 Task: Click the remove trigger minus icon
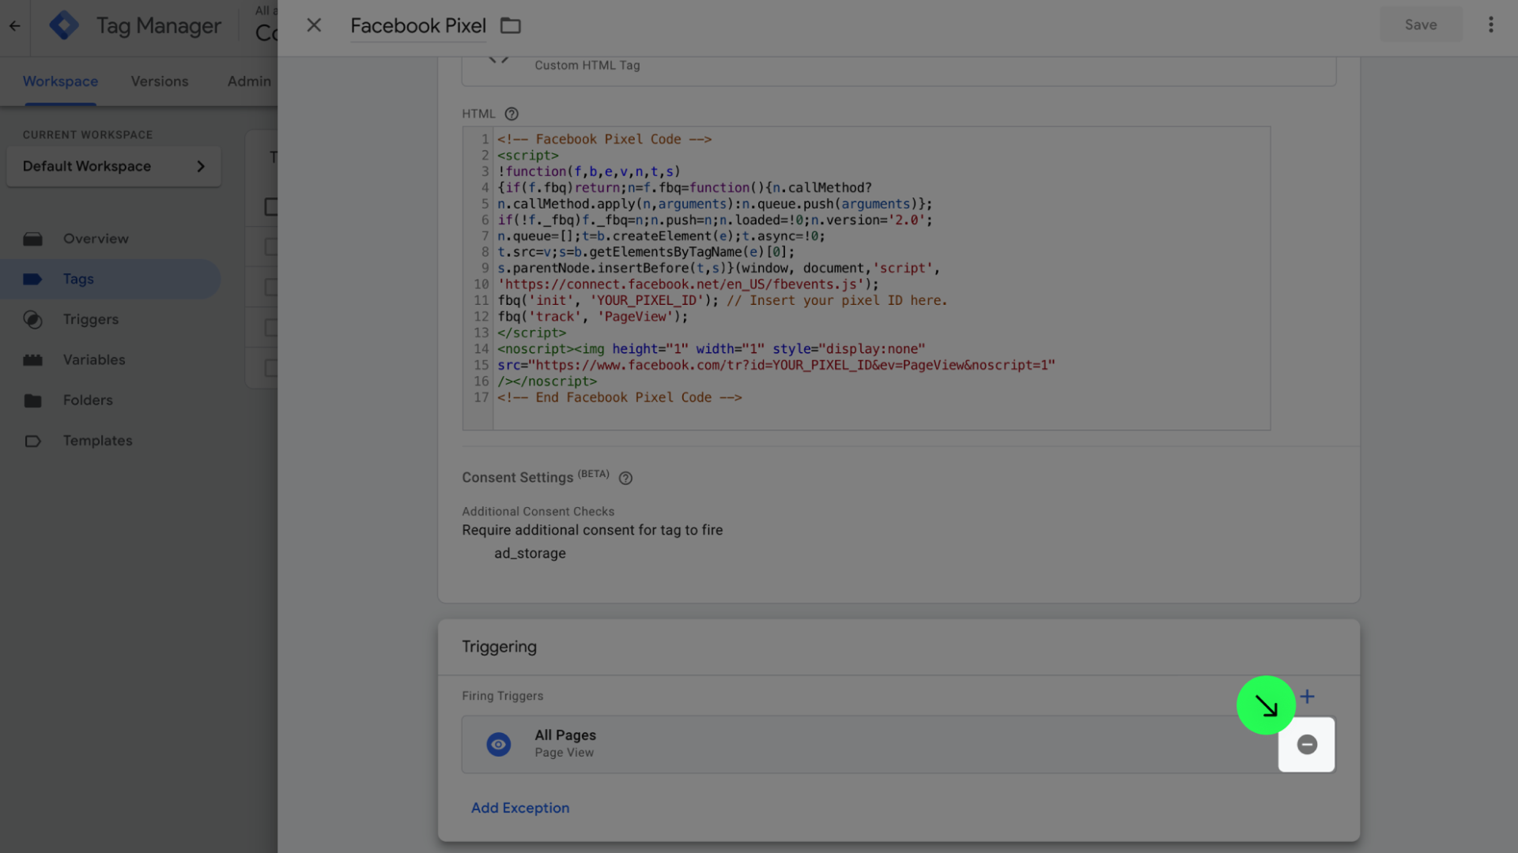click(x=1307, y=744)
